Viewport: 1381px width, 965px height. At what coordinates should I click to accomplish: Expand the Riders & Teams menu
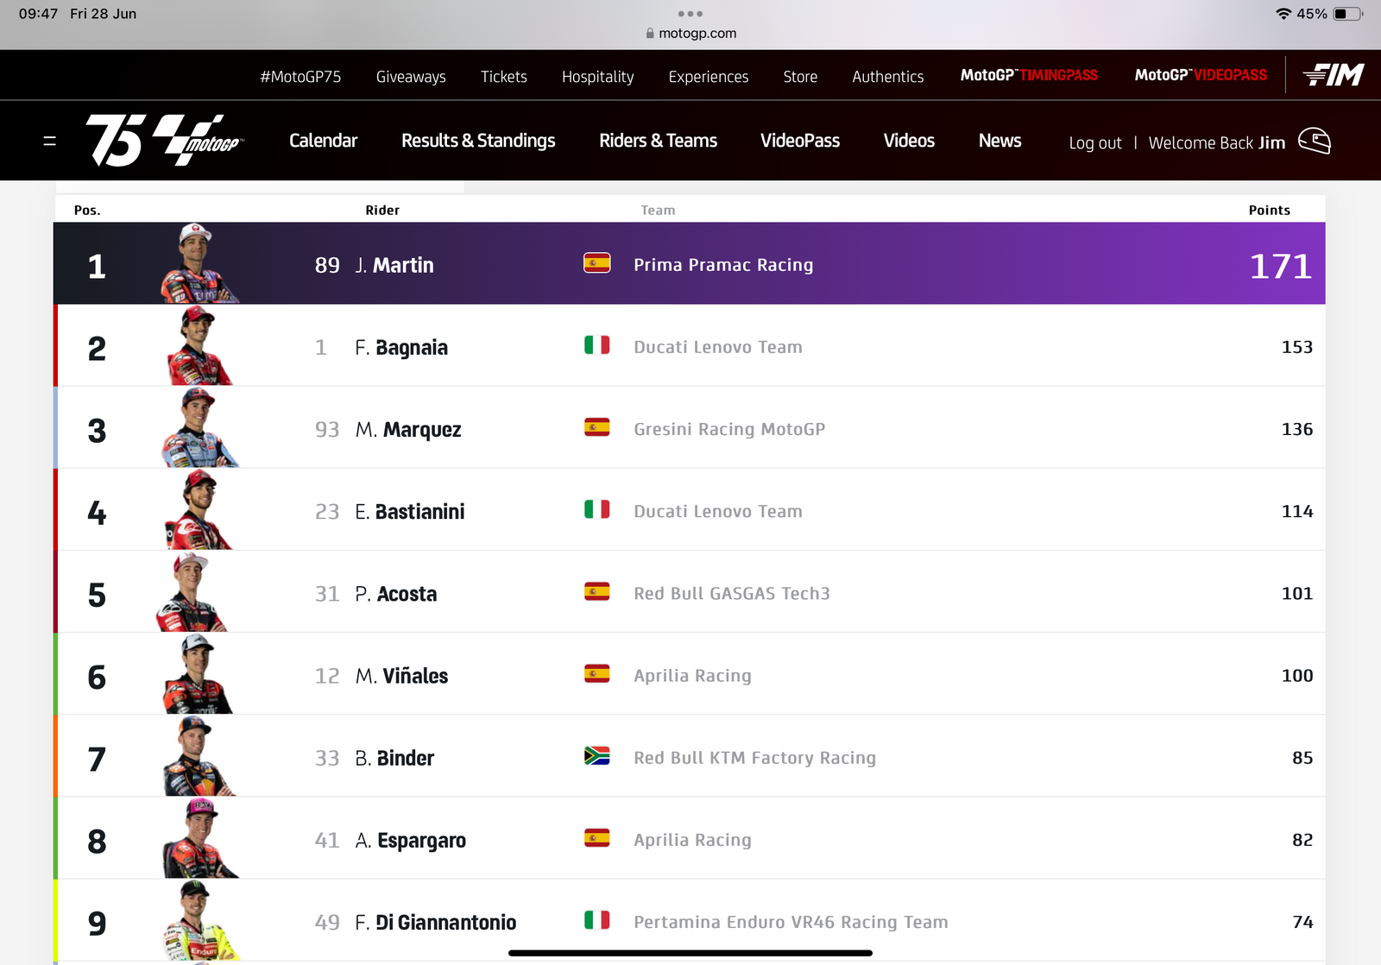point(659,141)
